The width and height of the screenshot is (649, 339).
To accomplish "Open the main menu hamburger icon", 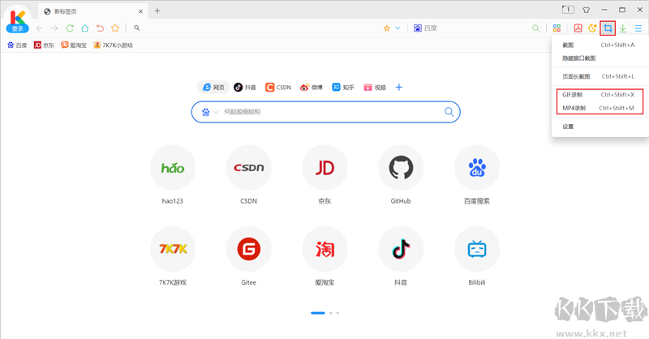I will [x=638, y=28].
